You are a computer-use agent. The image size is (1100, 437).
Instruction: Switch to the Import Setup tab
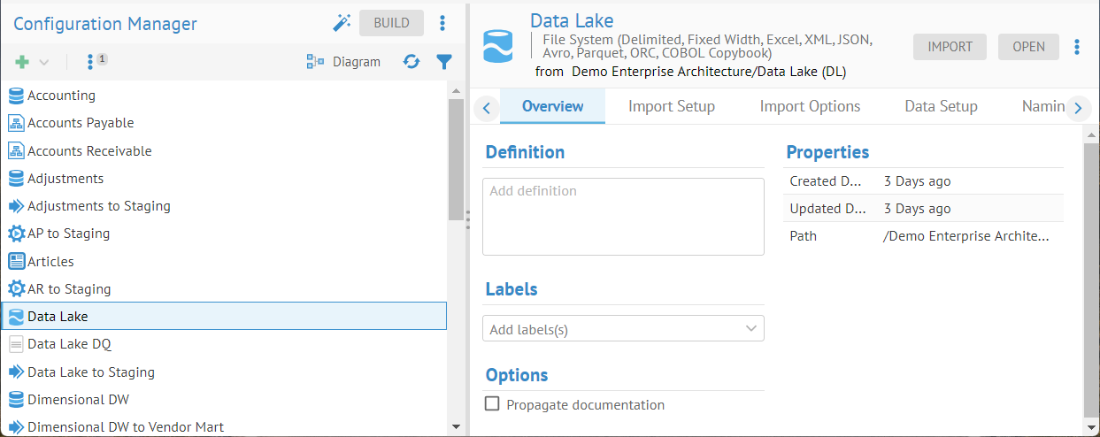pyautogui.click(x=671, y=106)
